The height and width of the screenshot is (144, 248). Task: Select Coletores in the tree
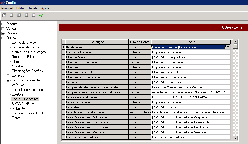(x=18, y=94)
